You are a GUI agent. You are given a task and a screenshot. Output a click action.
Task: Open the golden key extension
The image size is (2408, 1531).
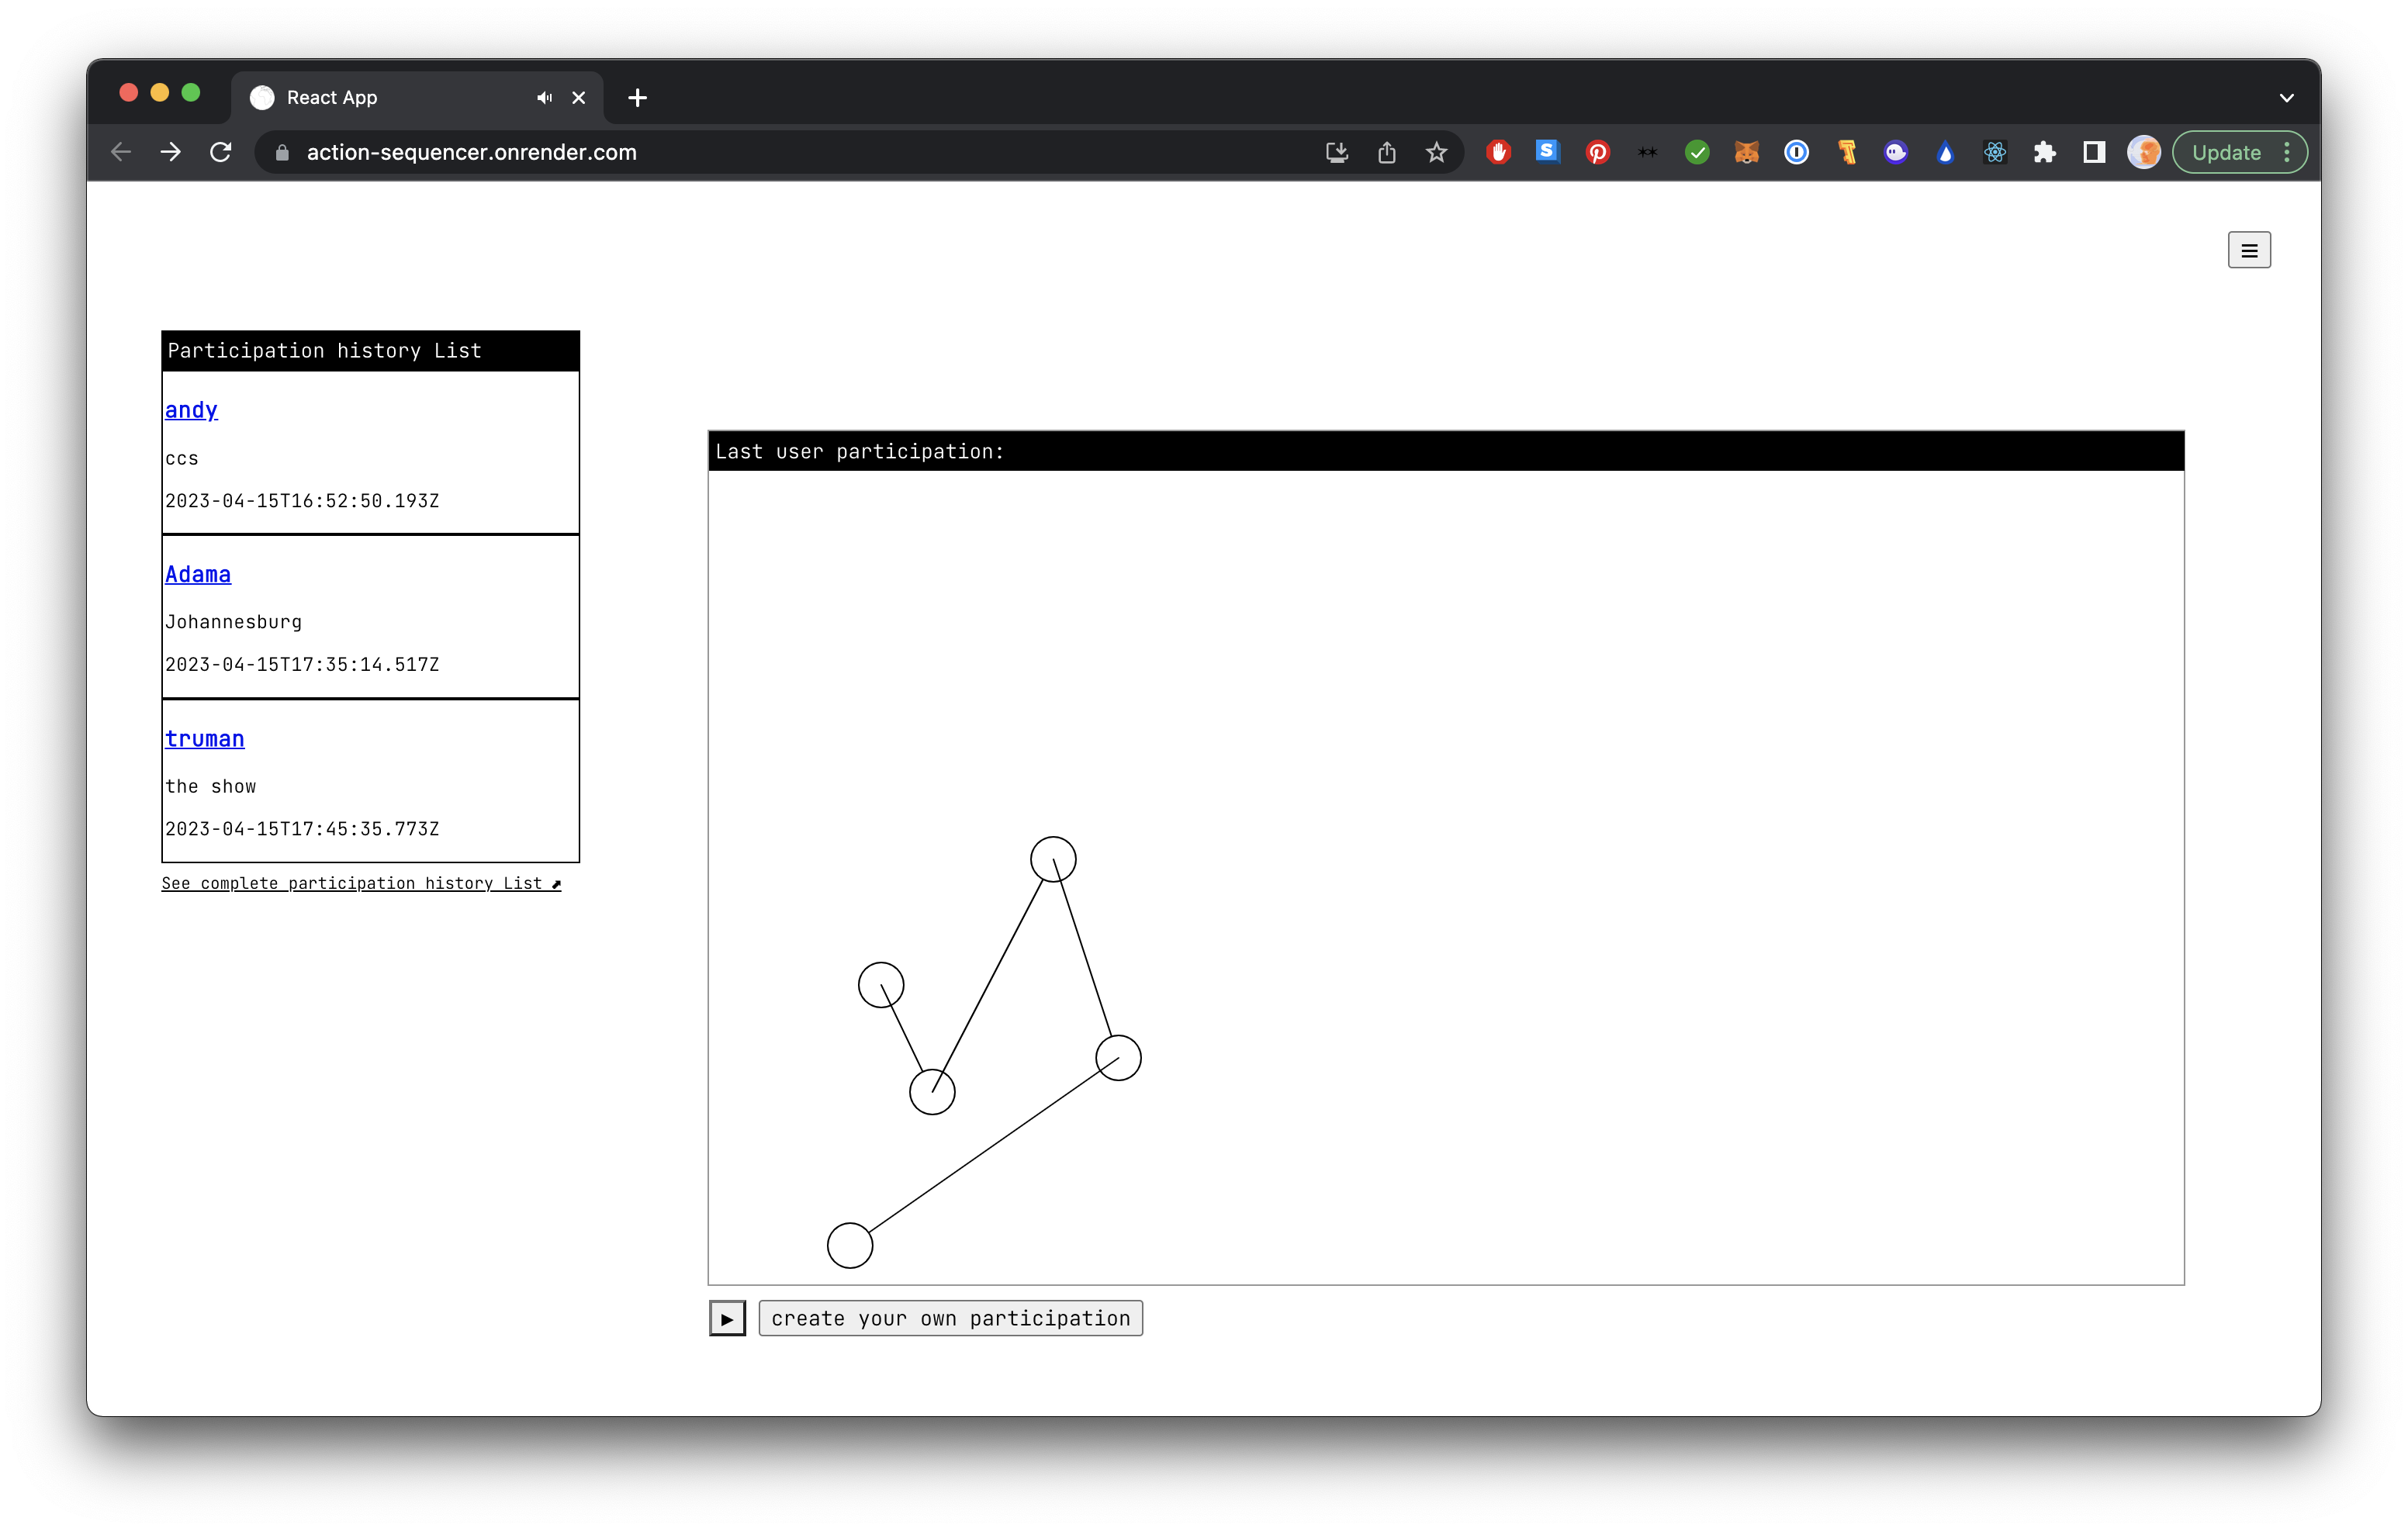point(1847,152)
